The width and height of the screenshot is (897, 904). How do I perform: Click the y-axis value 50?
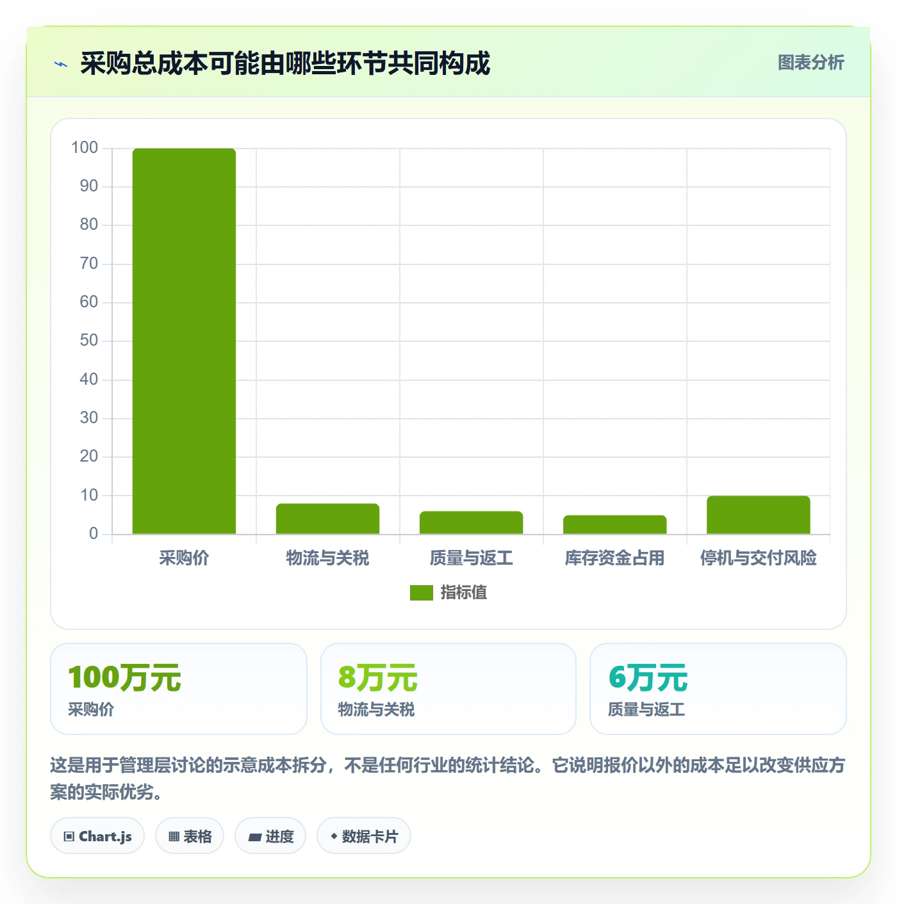tap(89, 341)
